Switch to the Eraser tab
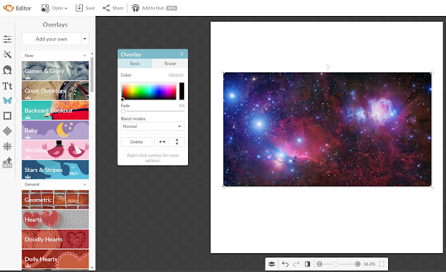The width and height of the screenshot is (446, 272). coord(170,63)
